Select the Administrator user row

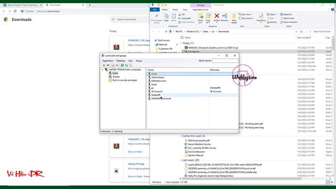pos(193,77)
